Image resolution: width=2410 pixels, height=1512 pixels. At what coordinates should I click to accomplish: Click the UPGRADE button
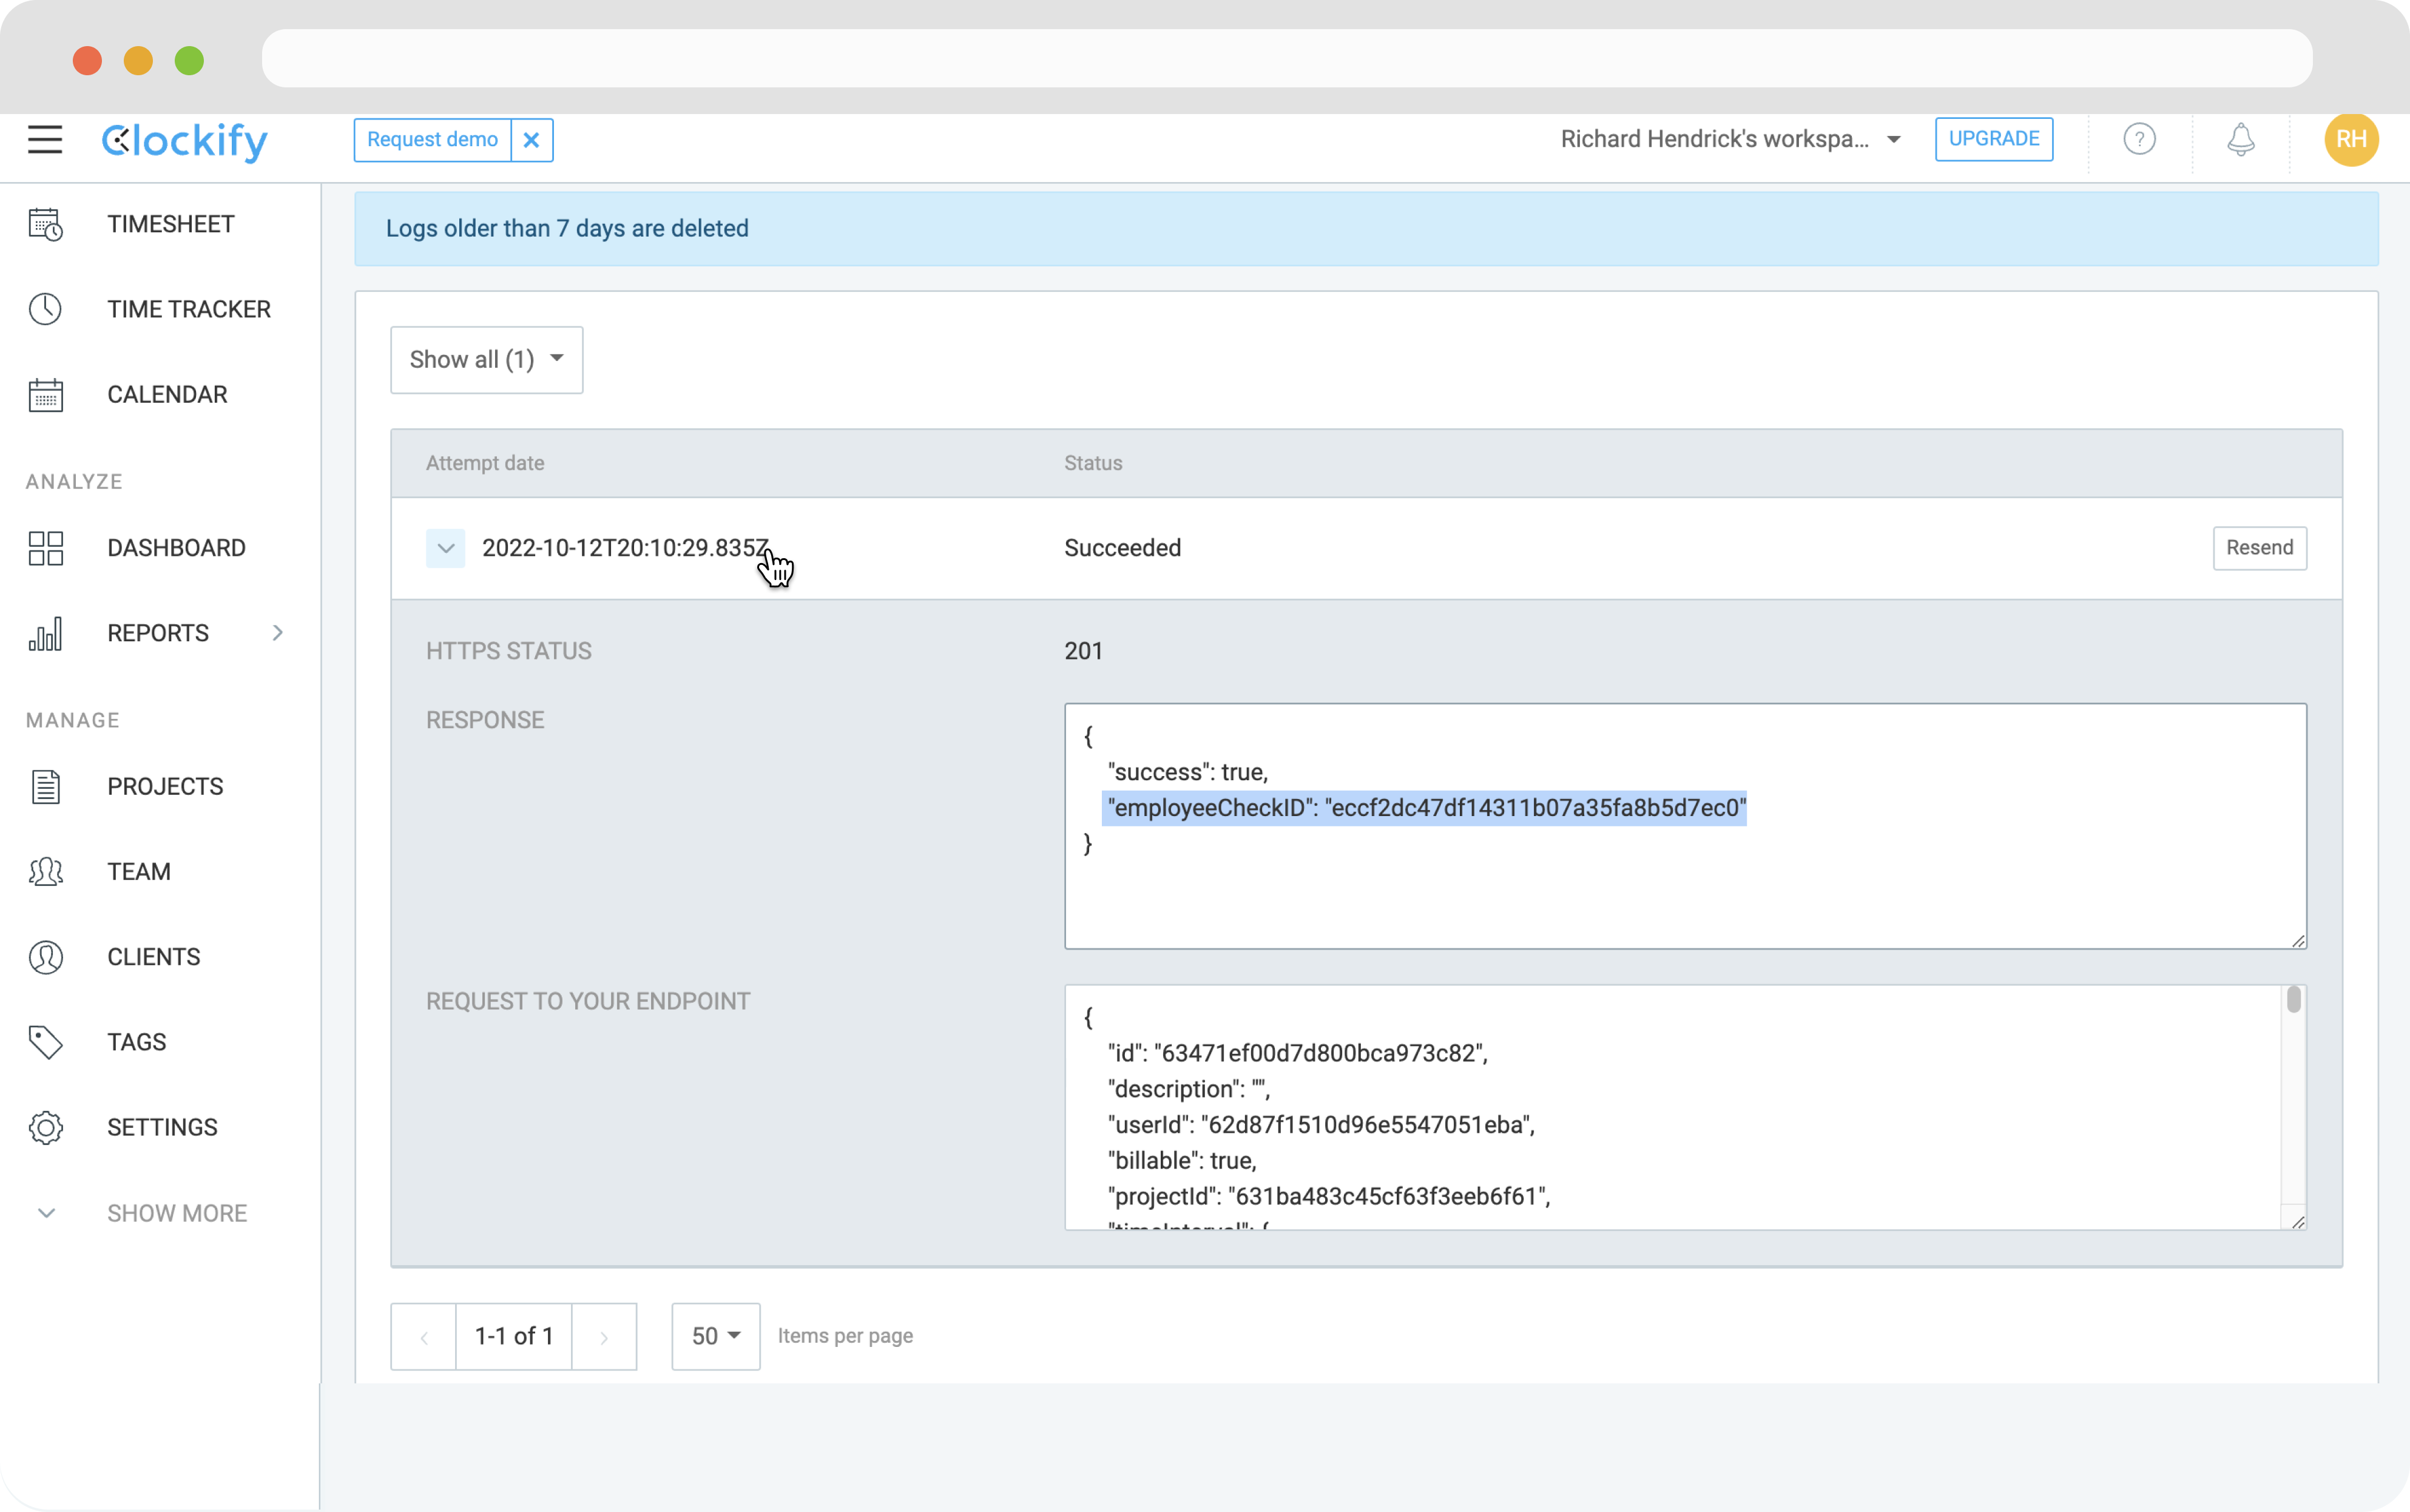click(x=1993, y=139)
